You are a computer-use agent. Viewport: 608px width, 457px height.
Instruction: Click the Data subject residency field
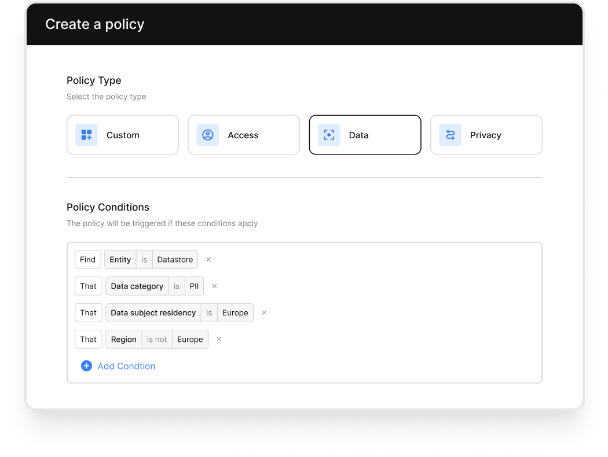tap(153, 313)
